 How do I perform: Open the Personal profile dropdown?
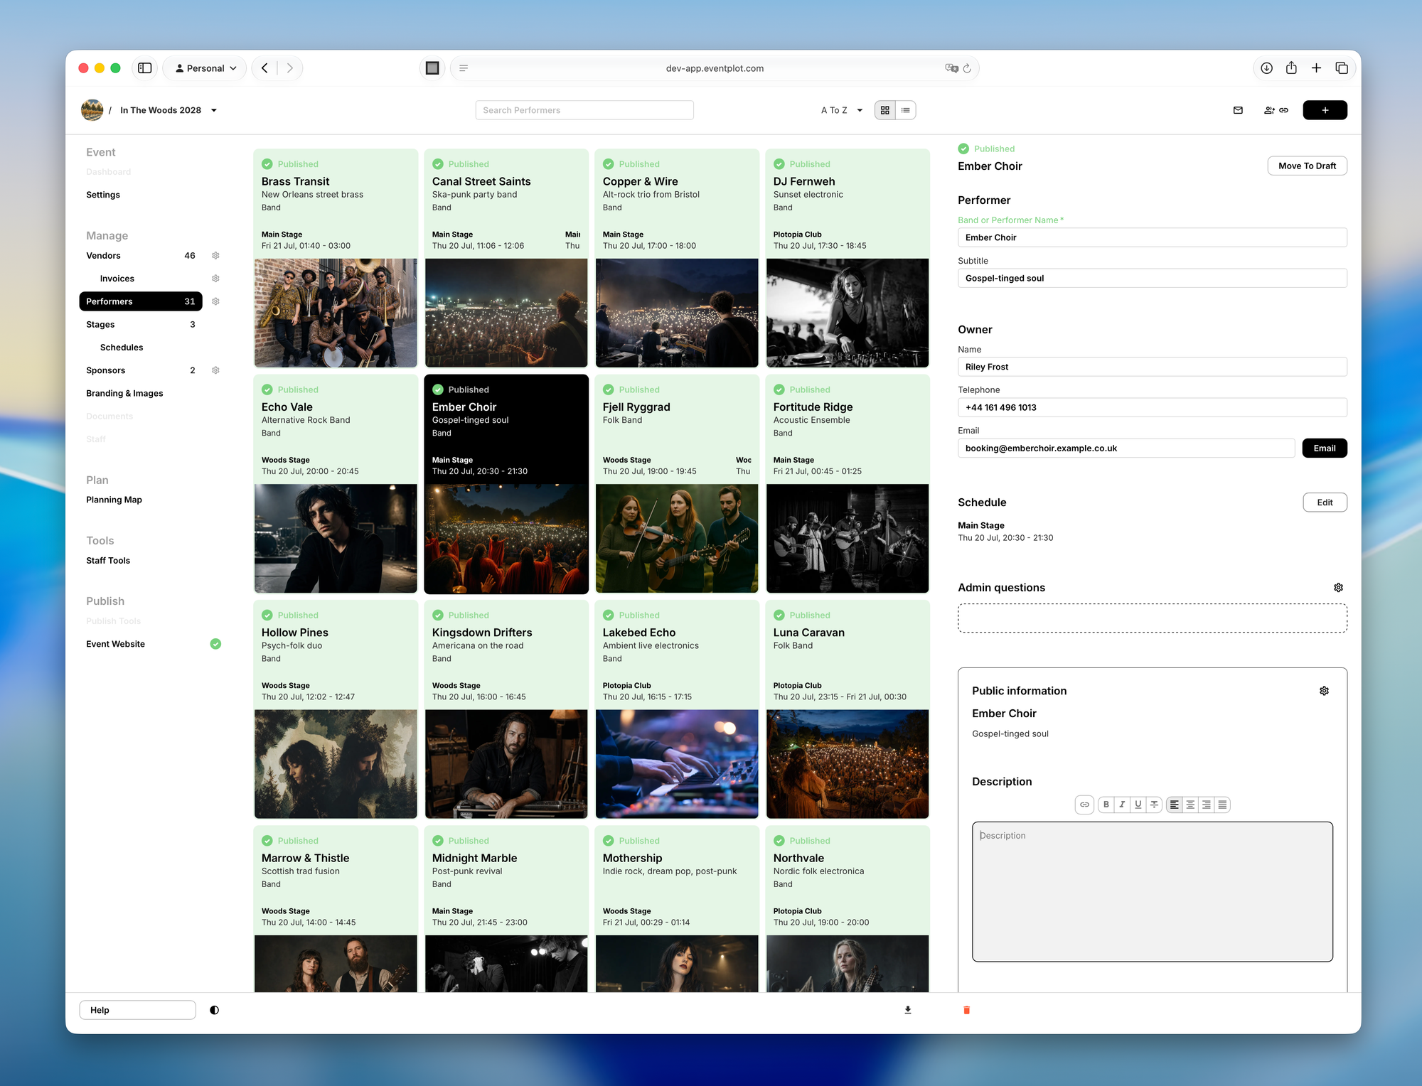(205, 68)
